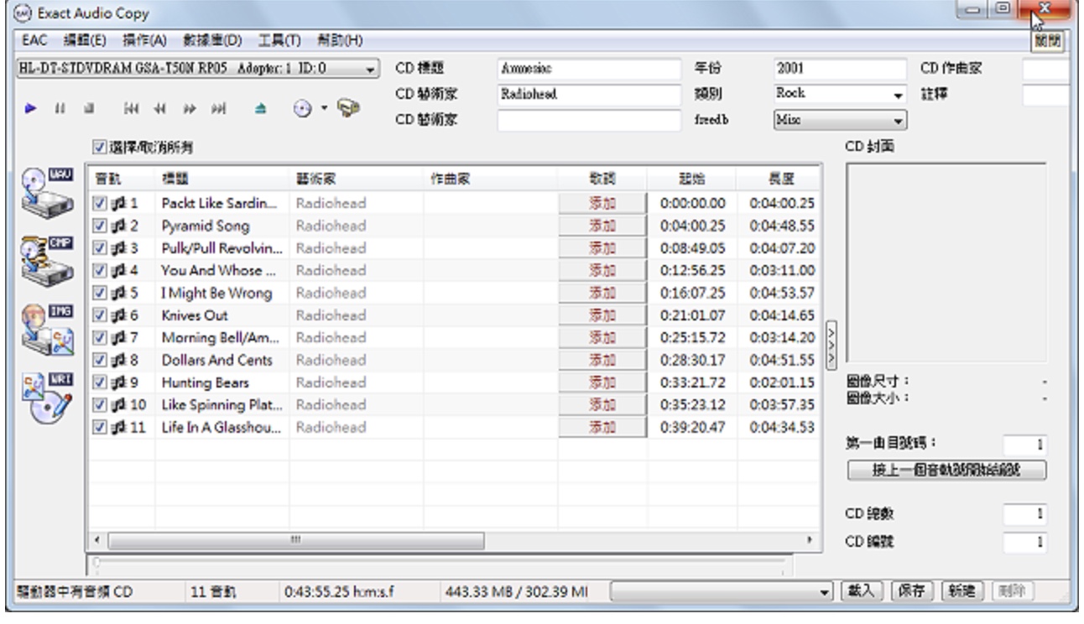Screen dimensions: 1084x624
Task: Click the Title column header
Action: [221, 178]
